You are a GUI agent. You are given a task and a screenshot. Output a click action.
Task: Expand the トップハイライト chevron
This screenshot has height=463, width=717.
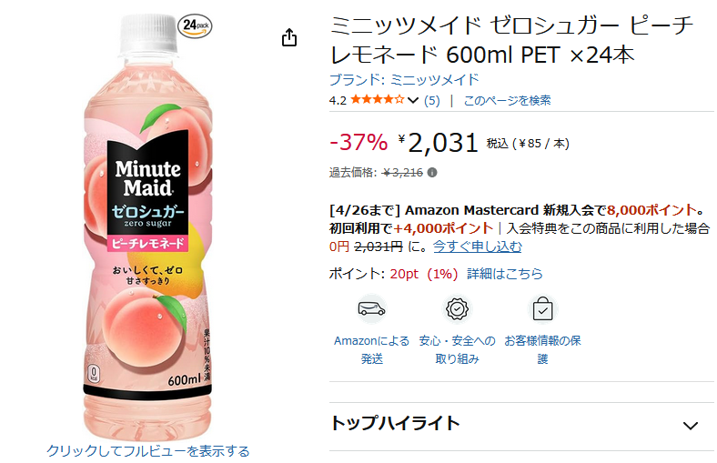click(691, 425)
